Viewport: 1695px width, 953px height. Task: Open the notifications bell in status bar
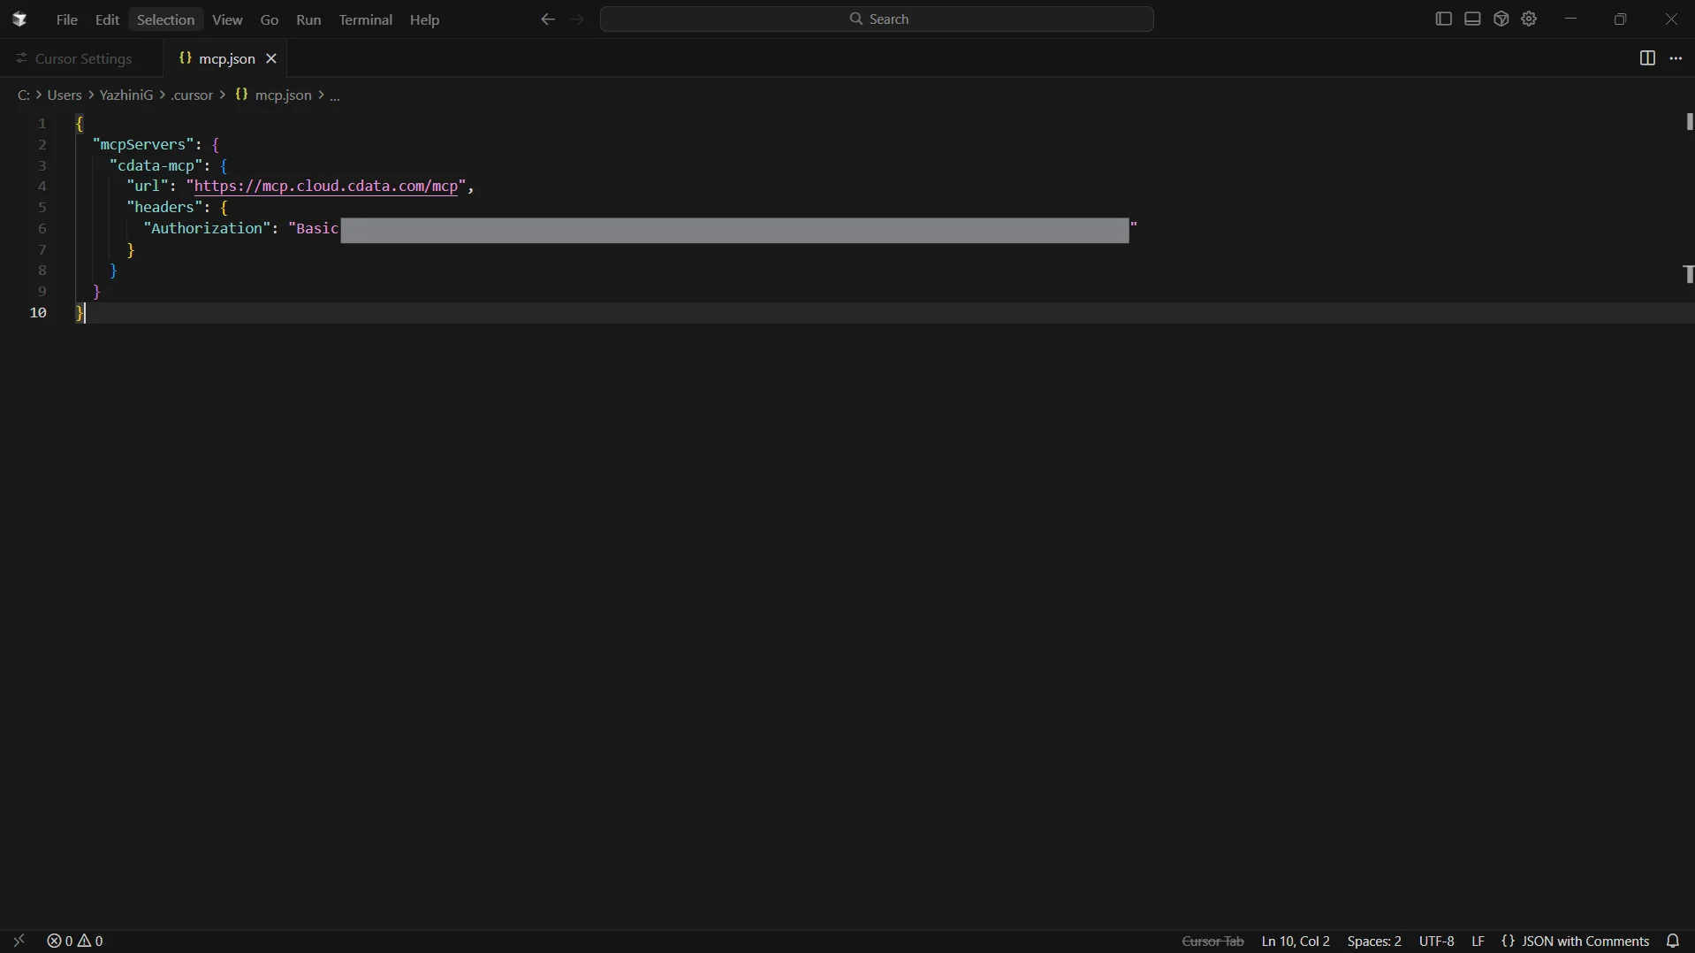[x=1674, y=942]
